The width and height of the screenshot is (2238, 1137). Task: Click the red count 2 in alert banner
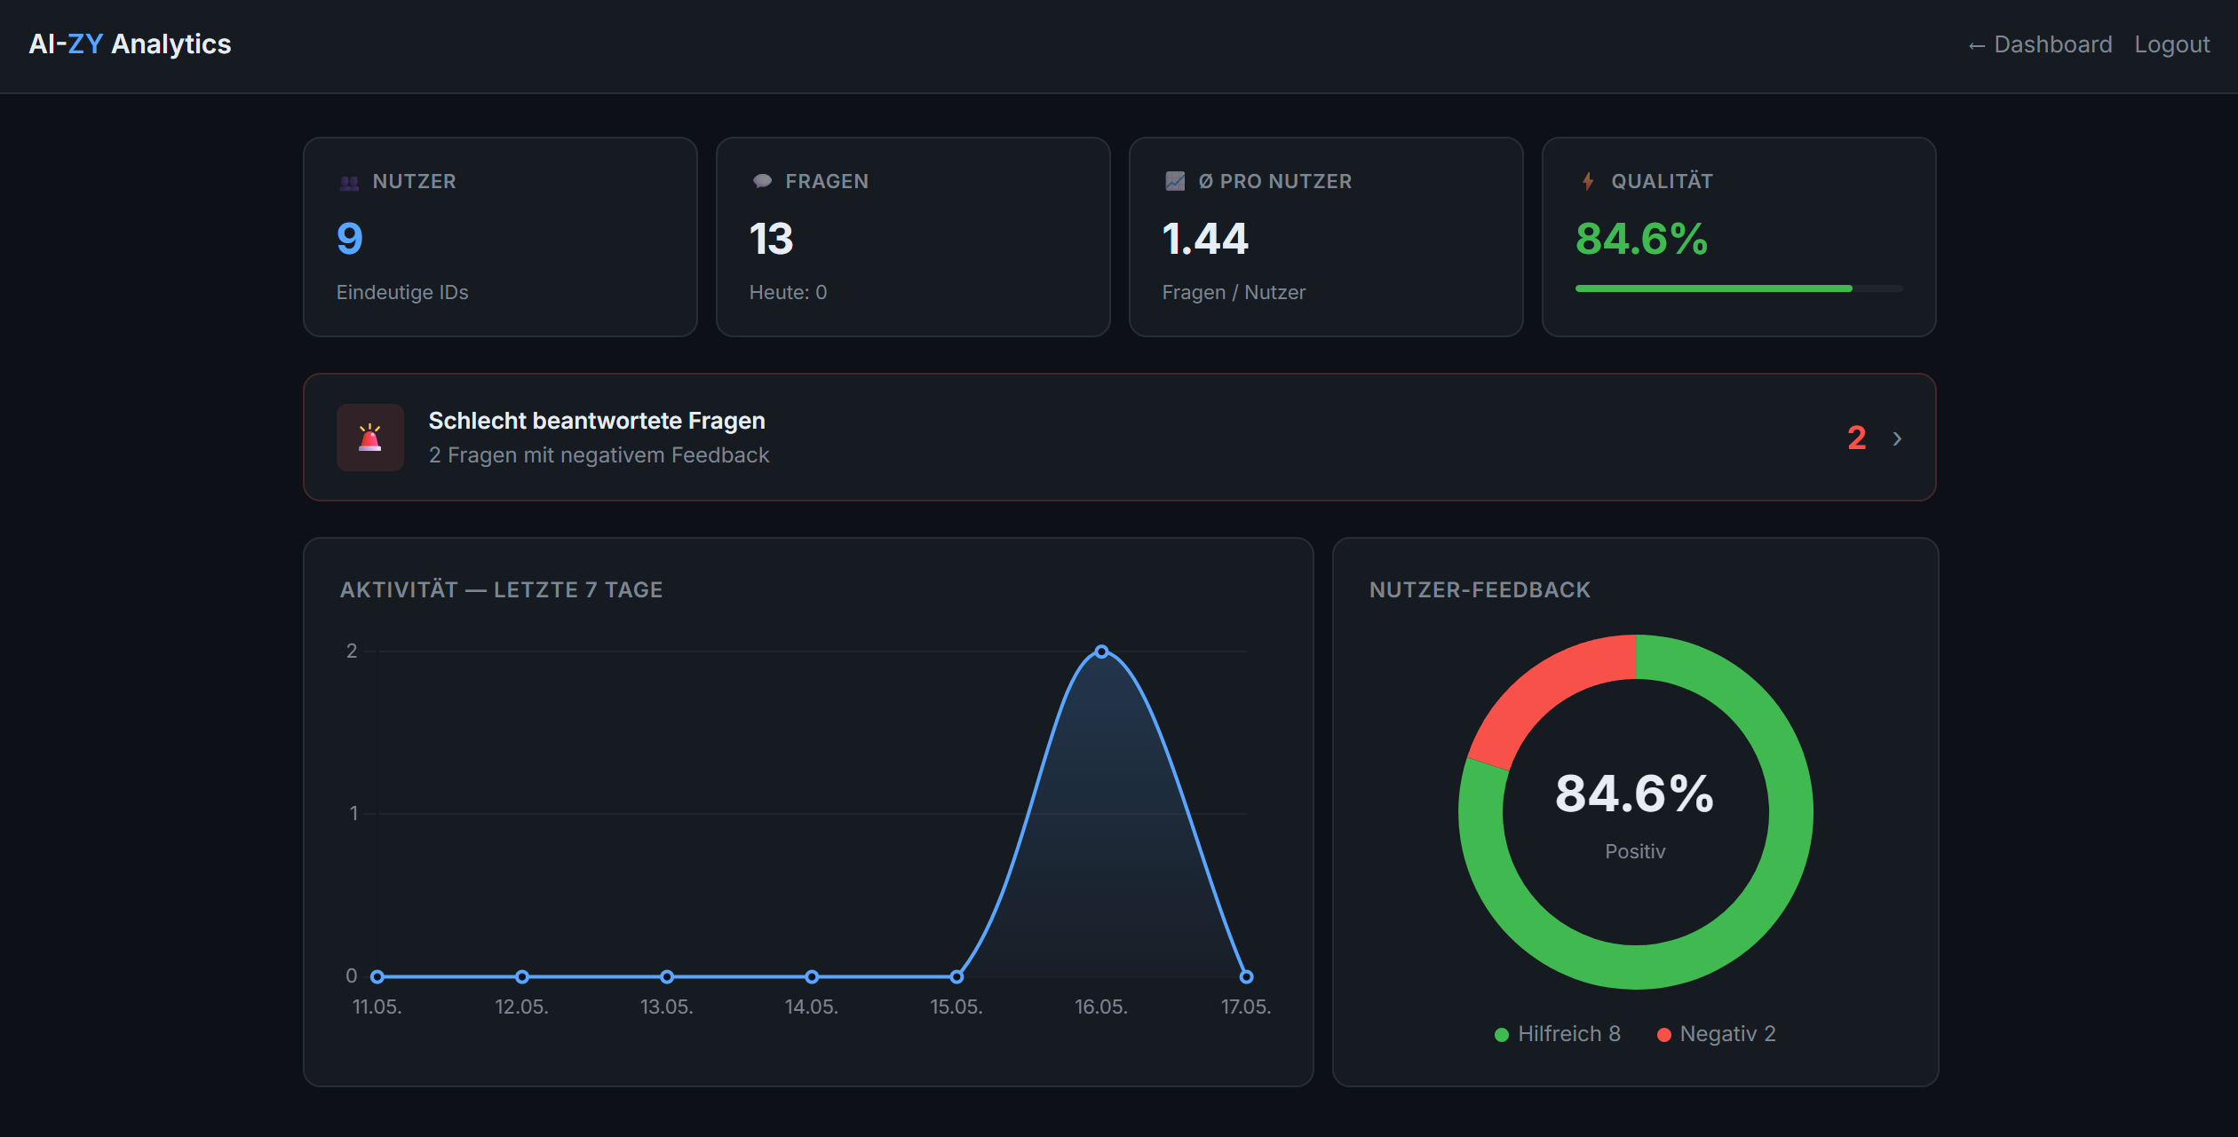click(1856, 438)
